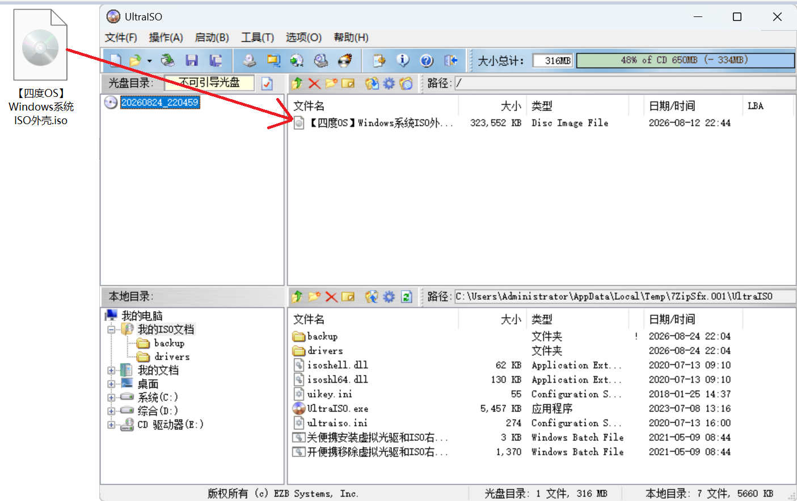Click the Rename icon in image pane
The image size is (797, 501).
pyautogui.click(x=348, y=84)
